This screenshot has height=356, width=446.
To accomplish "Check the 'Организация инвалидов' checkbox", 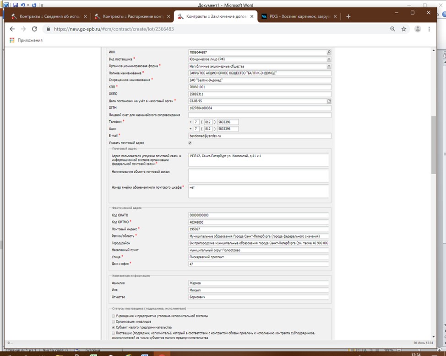I will [x=113, y=322].
